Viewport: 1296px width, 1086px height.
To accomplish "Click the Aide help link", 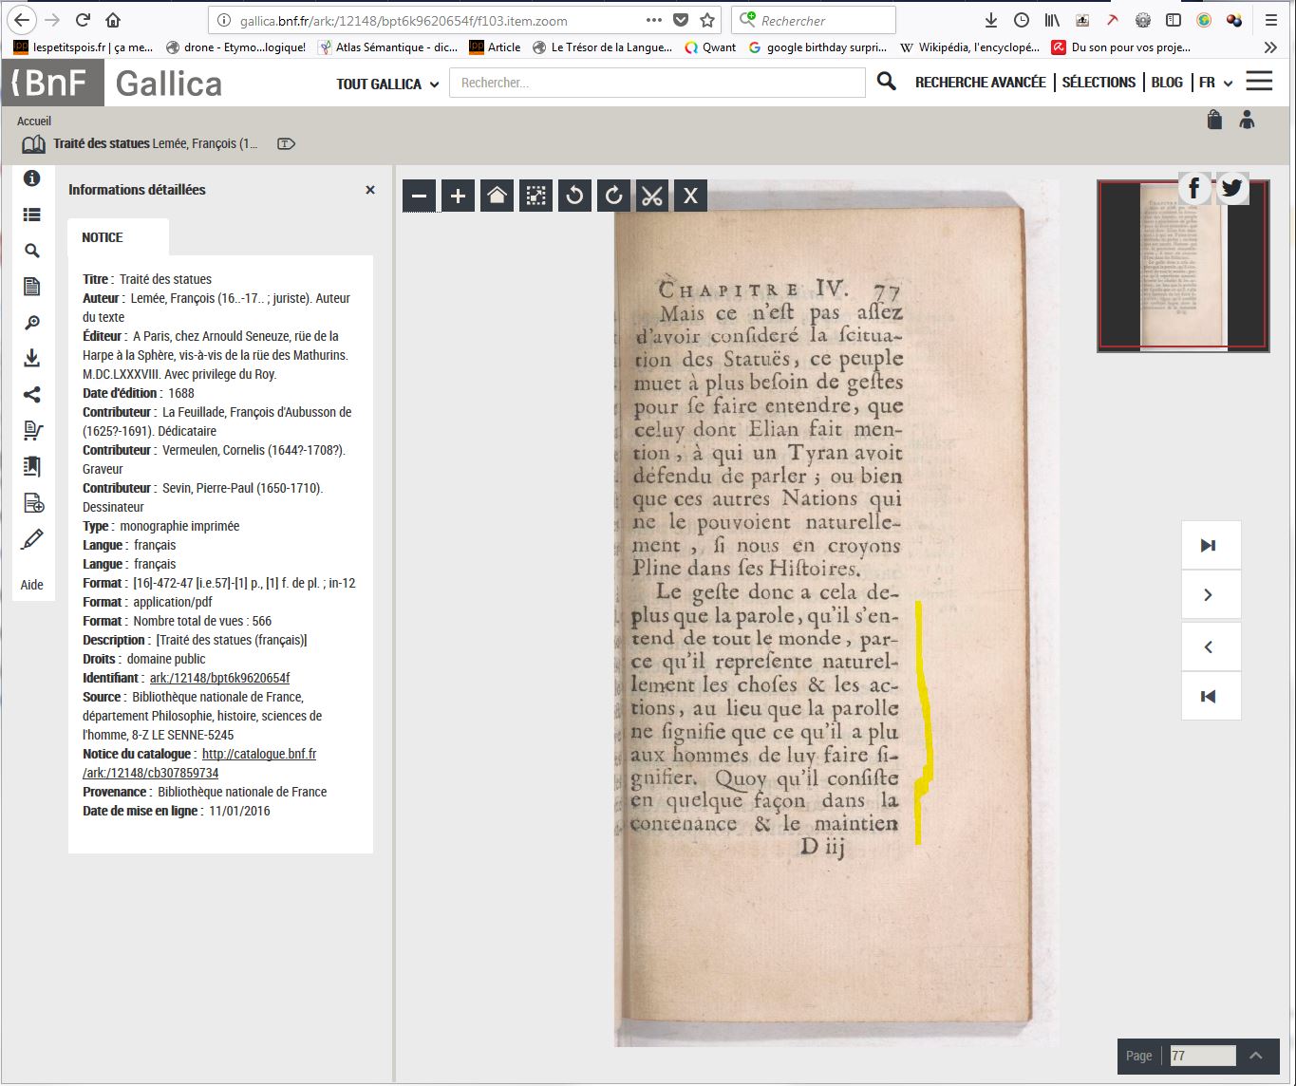I will click(x=31, y=585).
